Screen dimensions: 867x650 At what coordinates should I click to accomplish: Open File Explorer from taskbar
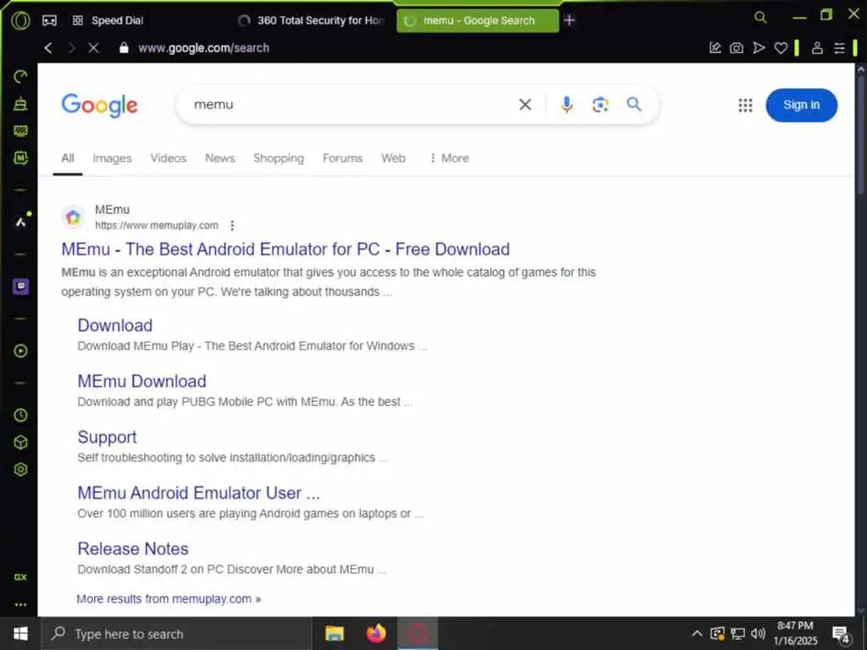334,634
